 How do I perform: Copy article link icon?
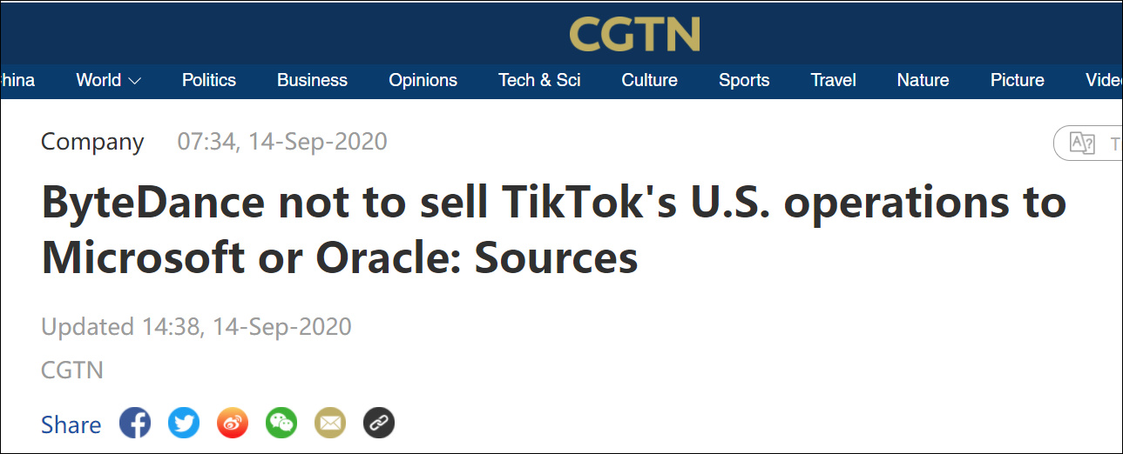(379, 424)
